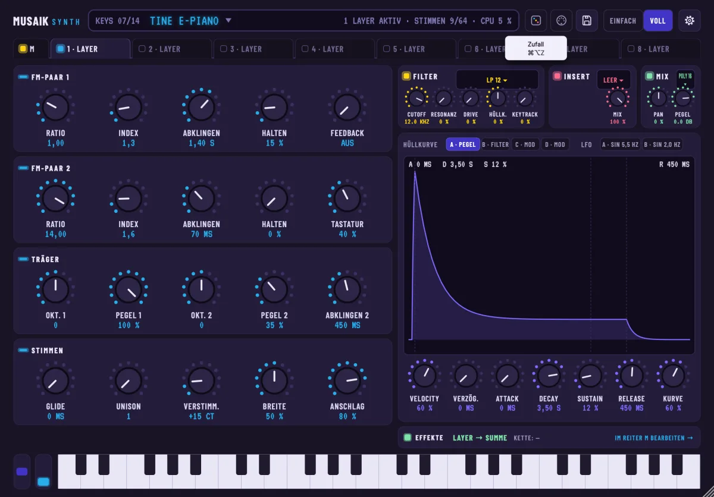Click the filter CUTOFF knob
The image size is (714, 497).
[x=416, y=98]
